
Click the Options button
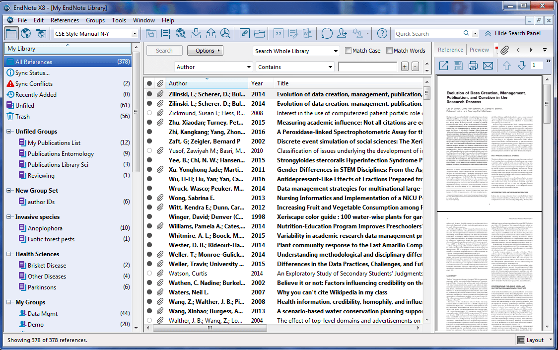tap(205, 51)
